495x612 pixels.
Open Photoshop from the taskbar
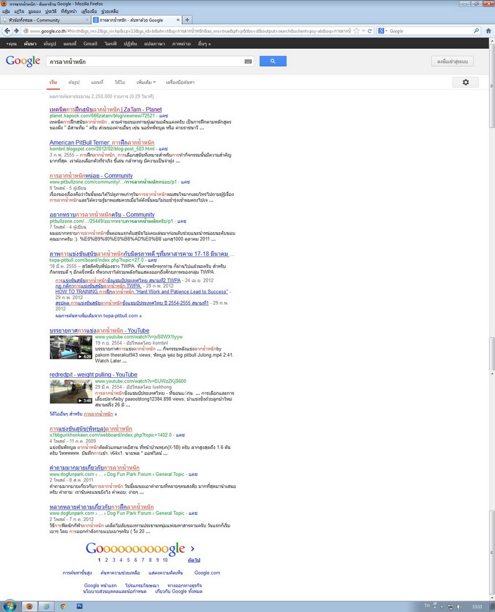coord(80,606)
